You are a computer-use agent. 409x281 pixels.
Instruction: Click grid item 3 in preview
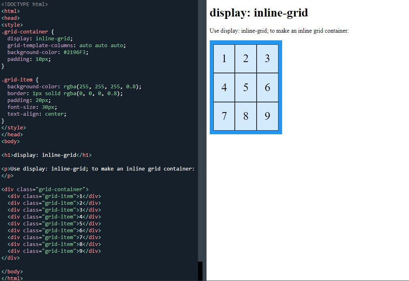[268, 58]
